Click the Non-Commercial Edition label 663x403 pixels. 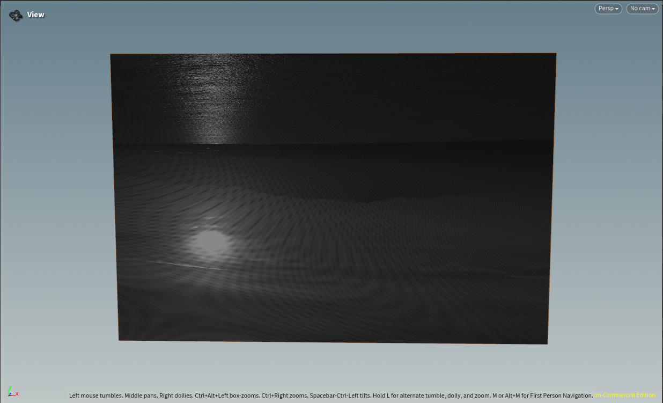tap(624, 395)
